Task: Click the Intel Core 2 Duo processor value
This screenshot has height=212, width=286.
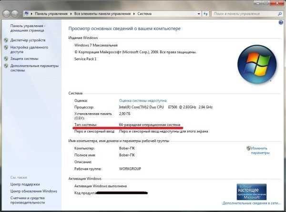Action: coord(166,107)
